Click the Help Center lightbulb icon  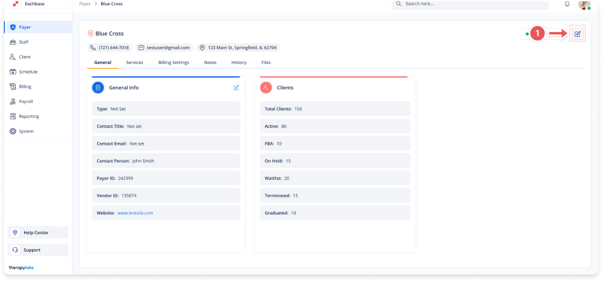[x=15, y=233]
